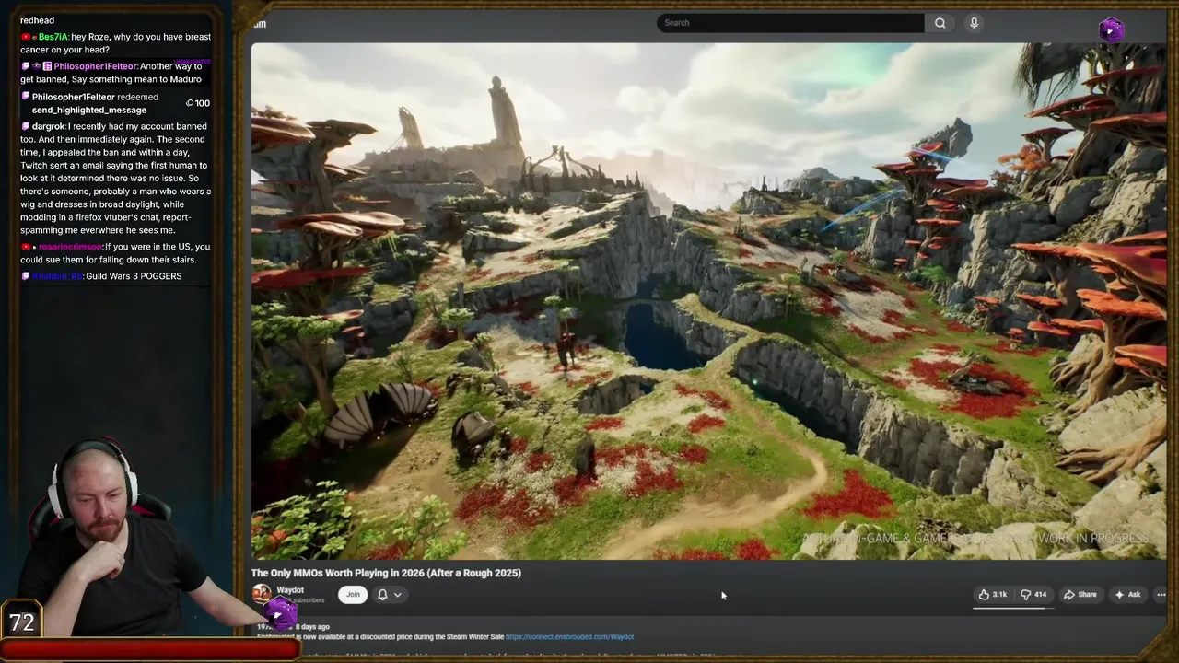Screen dimensions: 1179x663
Task: Click the send_highlighted_message redemption text
Action: point(89,110)
